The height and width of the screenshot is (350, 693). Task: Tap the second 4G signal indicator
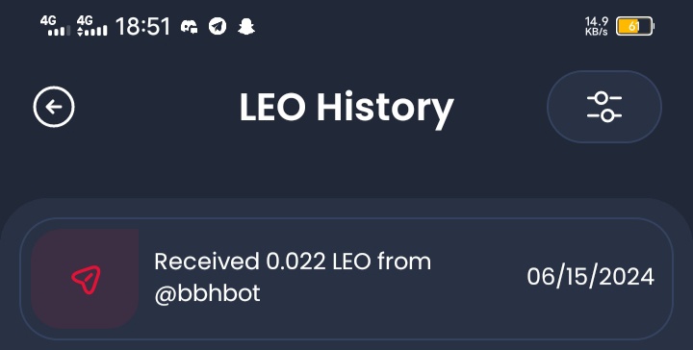[x=92, y=26]
